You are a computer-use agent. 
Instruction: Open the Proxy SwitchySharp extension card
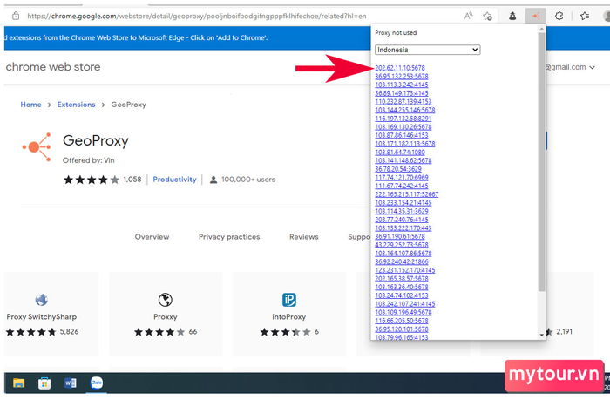tap(51, 314)
